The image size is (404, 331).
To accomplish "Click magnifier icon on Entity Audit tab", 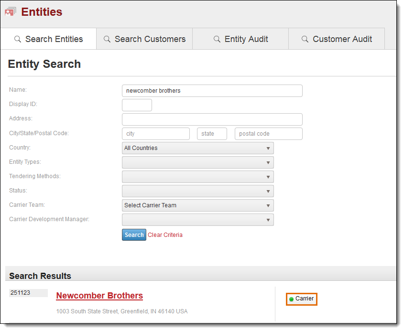I will coord(217,39).
